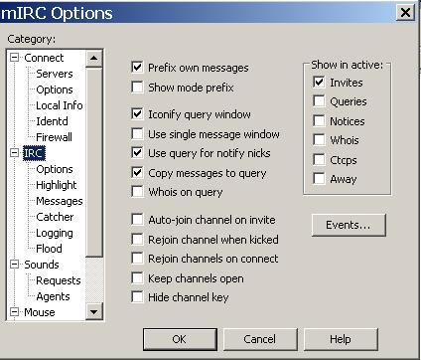Open Local Info settings
This screenshot has width=421, height=360.
tap(60, 105)
